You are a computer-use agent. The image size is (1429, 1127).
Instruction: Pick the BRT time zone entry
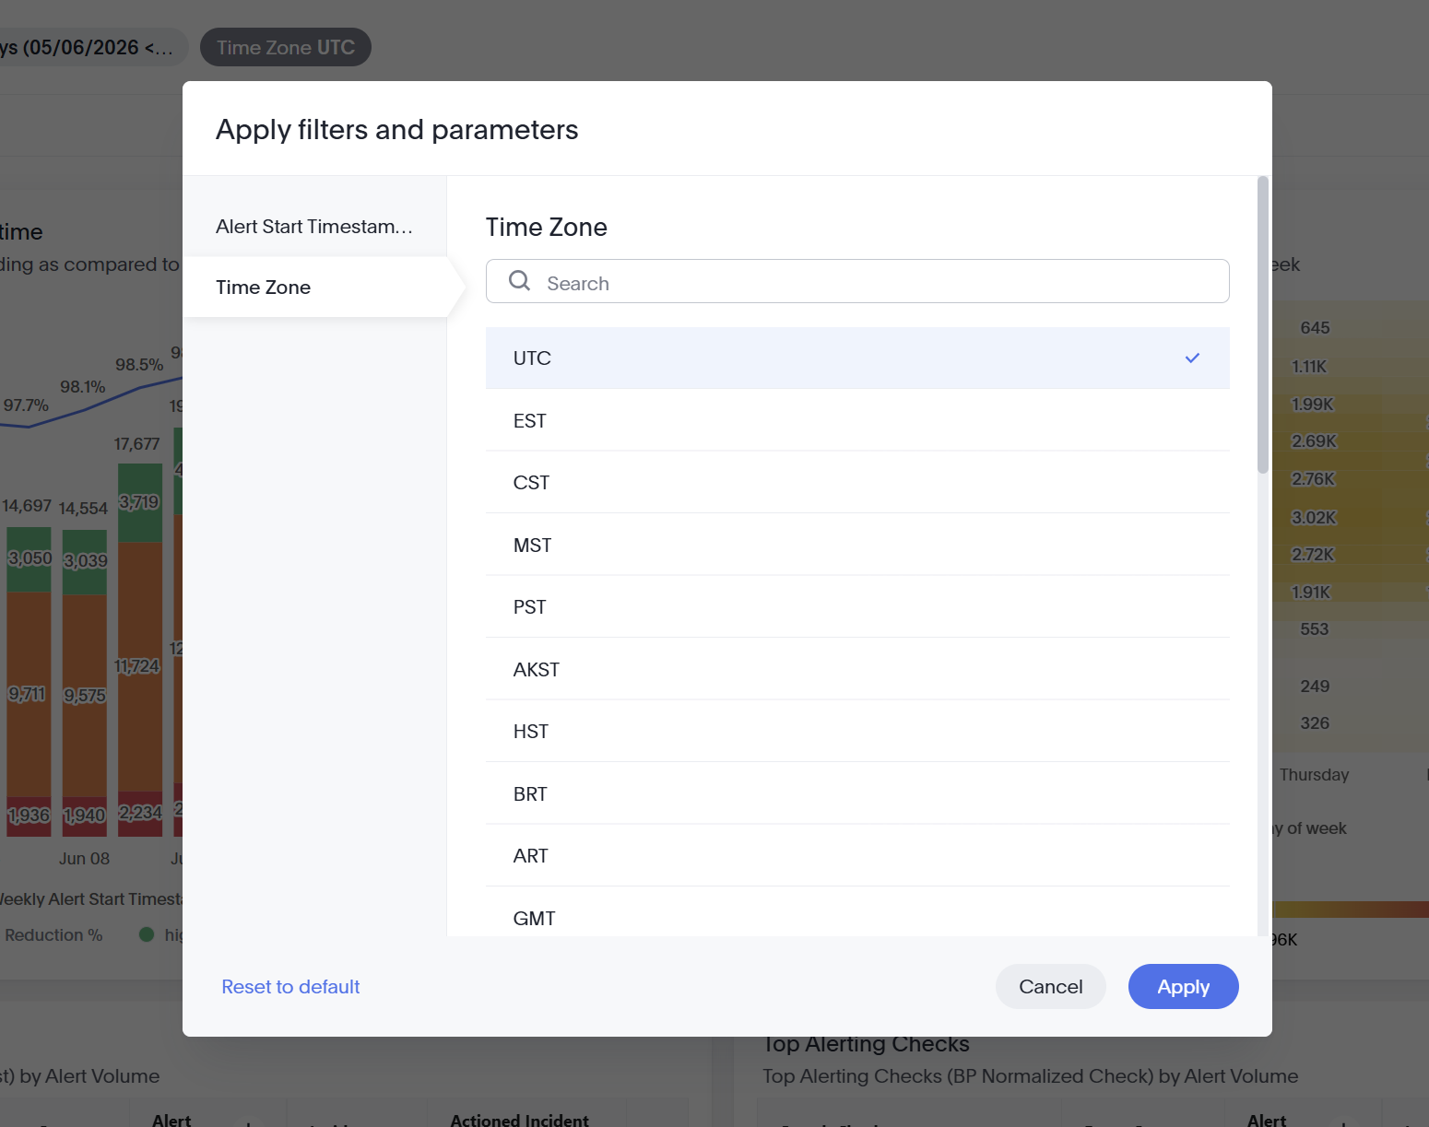coord(857,793)
